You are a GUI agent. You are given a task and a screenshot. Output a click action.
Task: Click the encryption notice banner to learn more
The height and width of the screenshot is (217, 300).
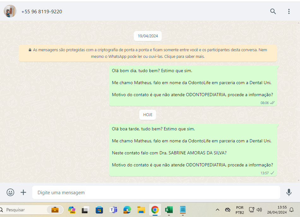coord(148,53)
